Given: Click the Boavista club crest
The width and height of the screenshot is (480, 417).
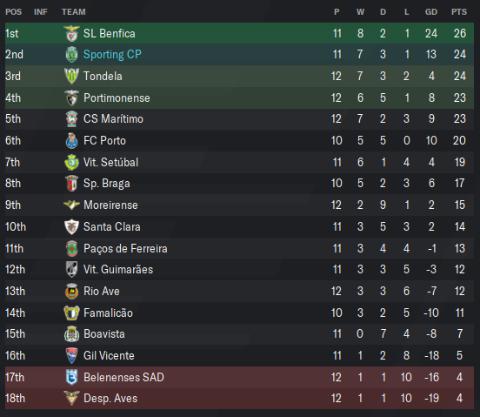Looking at the screenshot, I should 71,334.
